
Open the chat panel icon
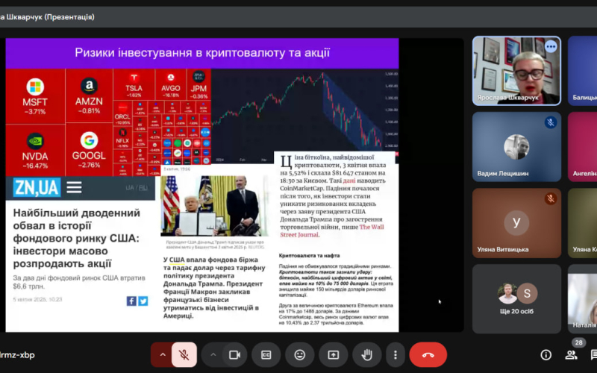coord(593,355)
